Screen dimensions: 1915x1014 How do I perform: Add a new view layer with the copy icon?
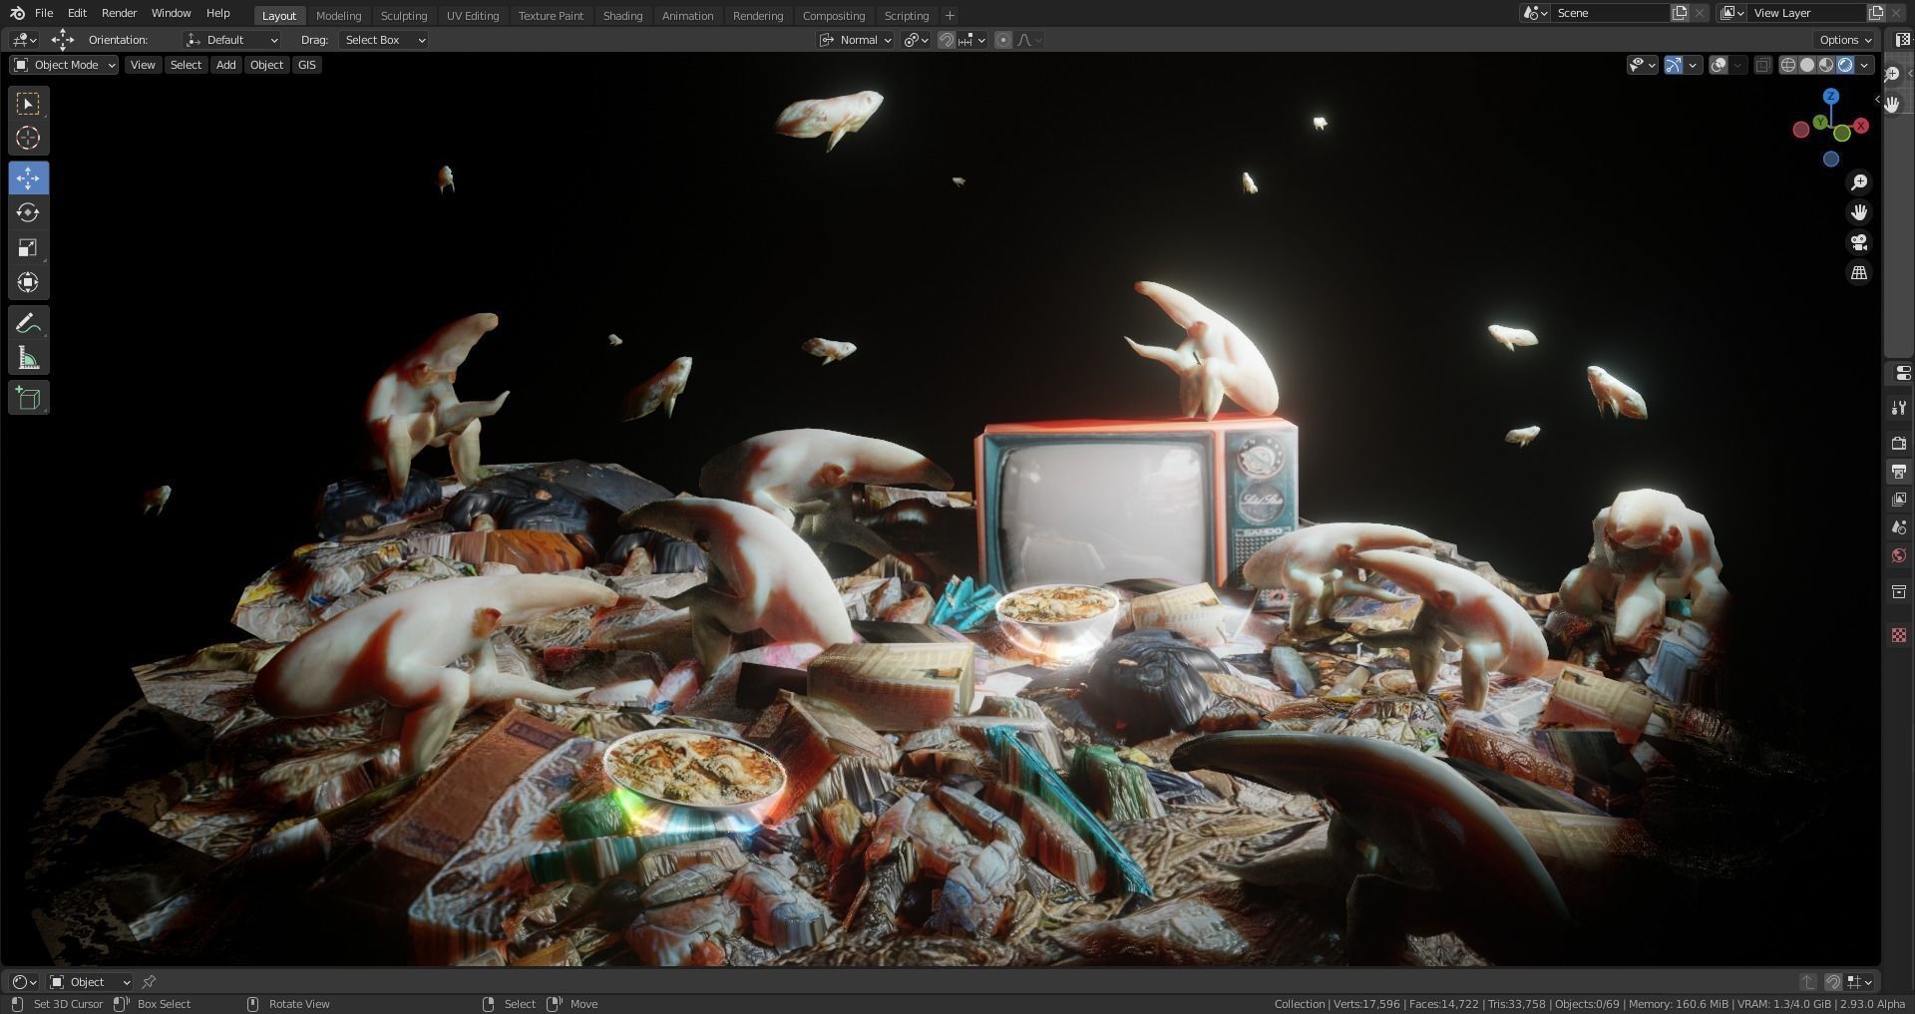1876,13
